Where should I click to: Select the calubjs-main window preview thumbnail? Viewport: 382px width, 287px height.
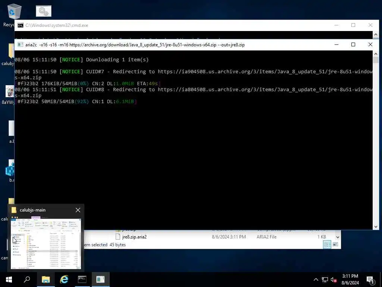click(46, 243)
